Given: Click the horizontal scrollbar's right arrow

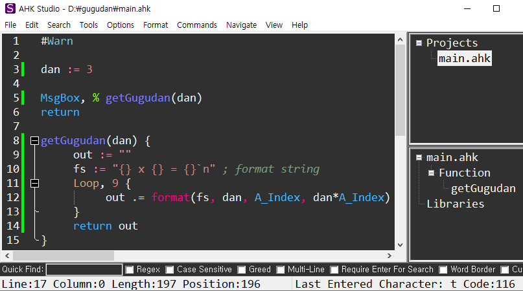Looking at the screenshot, I should [x=389, y=256].
